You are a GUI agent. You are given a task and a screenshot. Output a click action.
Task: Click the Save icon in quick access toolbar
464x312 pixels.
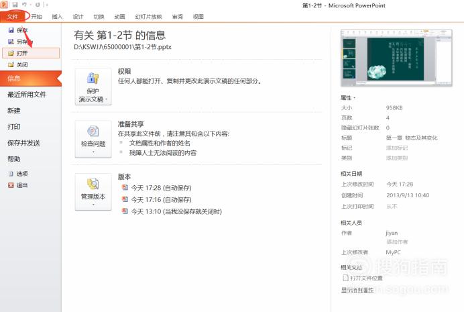click(15, 5)
